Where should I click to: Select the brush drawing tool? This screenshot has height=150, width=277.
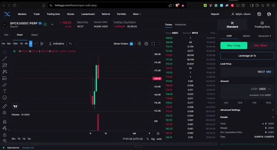4,85
